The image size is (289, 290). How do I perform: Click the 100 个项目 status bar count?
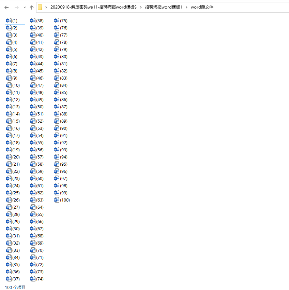tap(15, 287)
